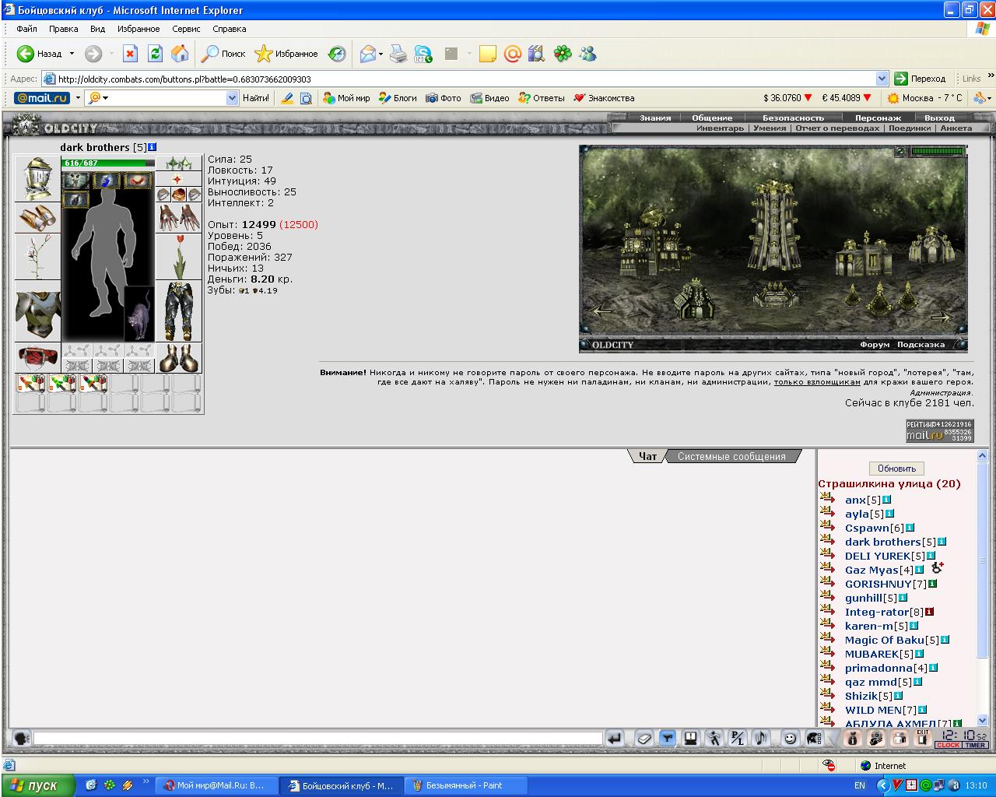This screenshot has height=797, width=996.
Task: Open the Инвентарь link in top navigation
Action: point(720,128)
